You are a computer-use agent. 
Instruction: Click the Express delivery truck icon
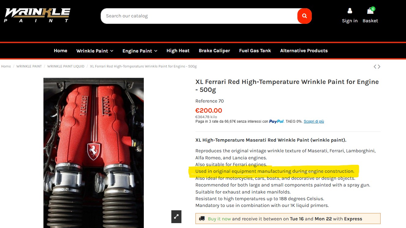(202, 219)
